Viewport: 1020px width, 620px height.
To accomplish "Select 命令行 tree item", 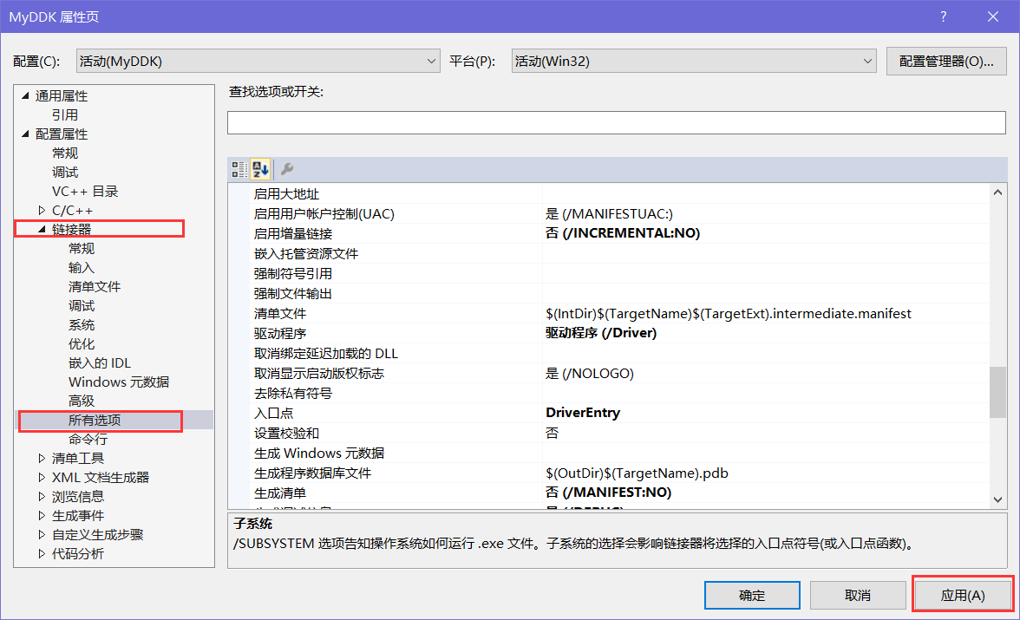I will [x=88, y=439].
